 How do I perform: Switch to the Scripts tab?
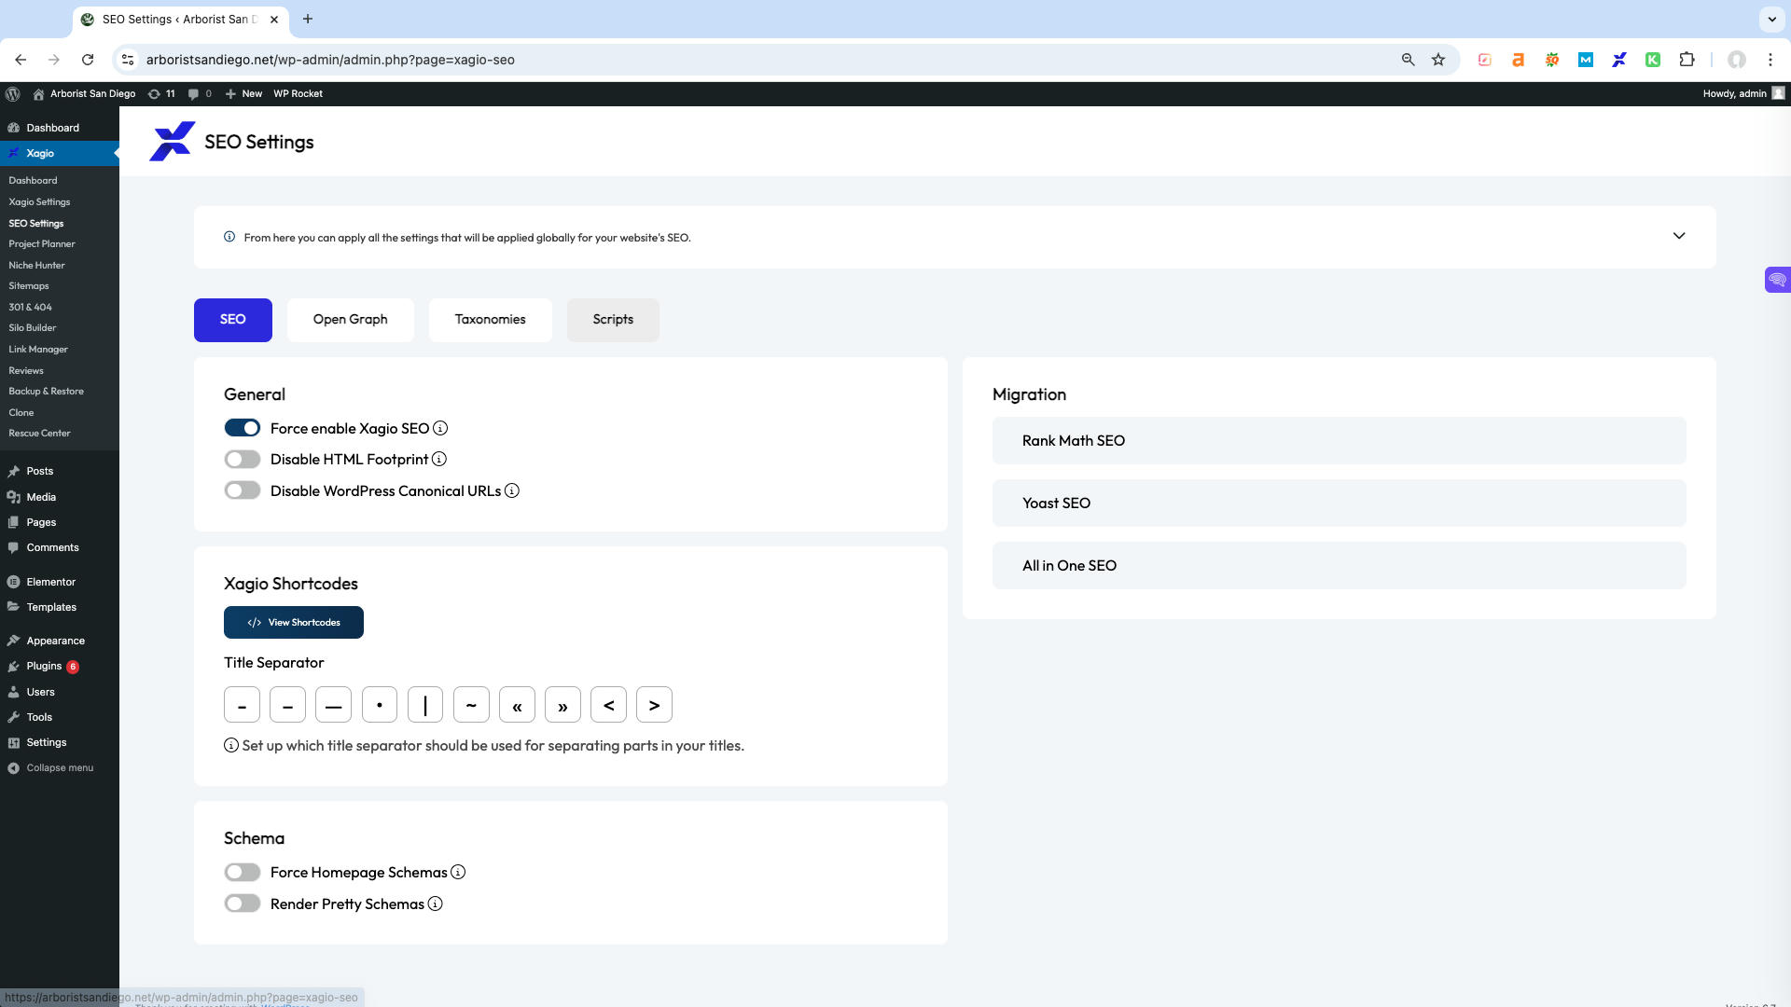coord(613,320)
